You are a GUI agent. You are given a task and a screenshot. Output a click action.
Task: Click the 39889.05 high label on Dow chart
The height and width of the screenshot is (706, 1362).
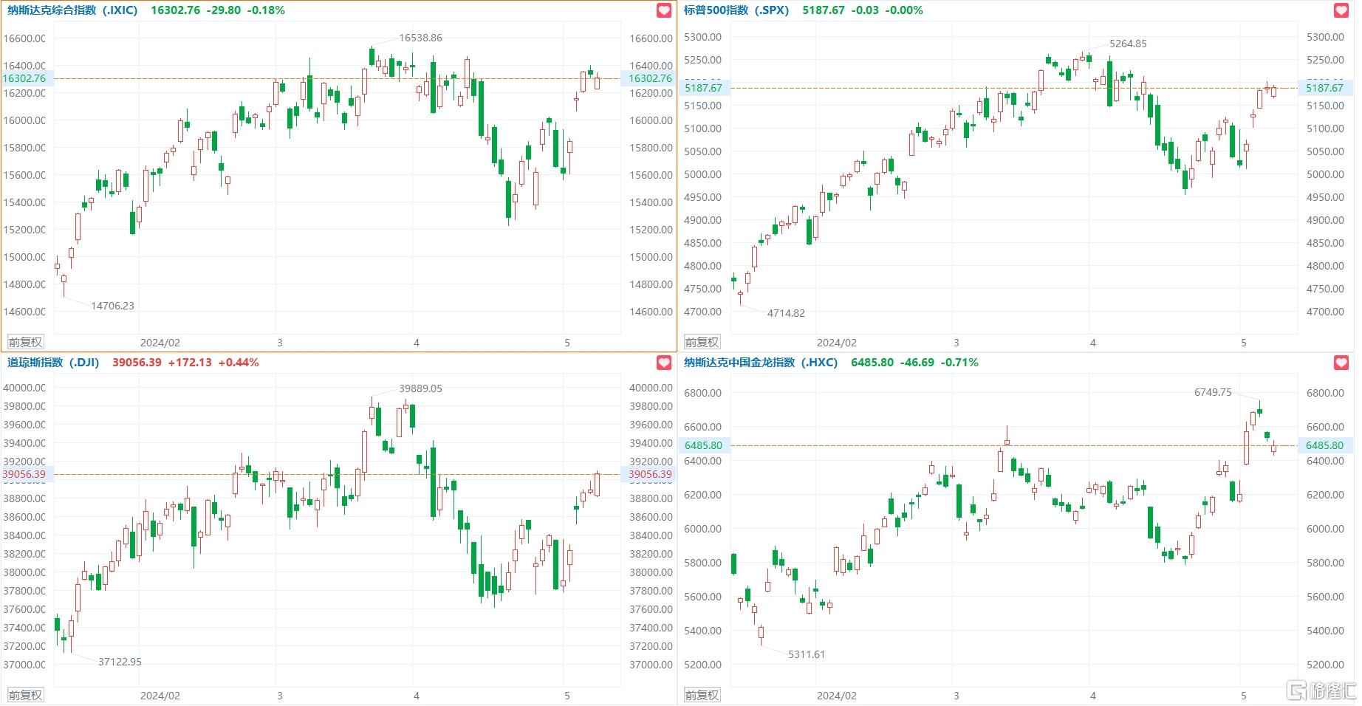click(420, 388)
